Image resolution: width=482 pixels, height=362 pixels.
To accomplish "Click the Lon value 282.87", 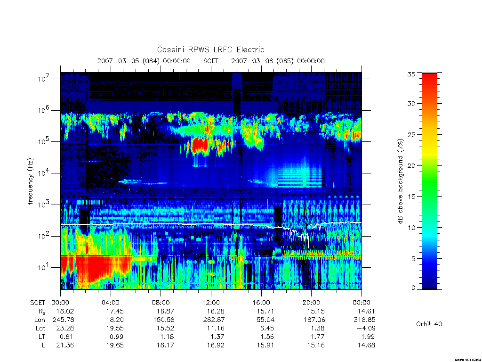I will click(x=214, y=320).
